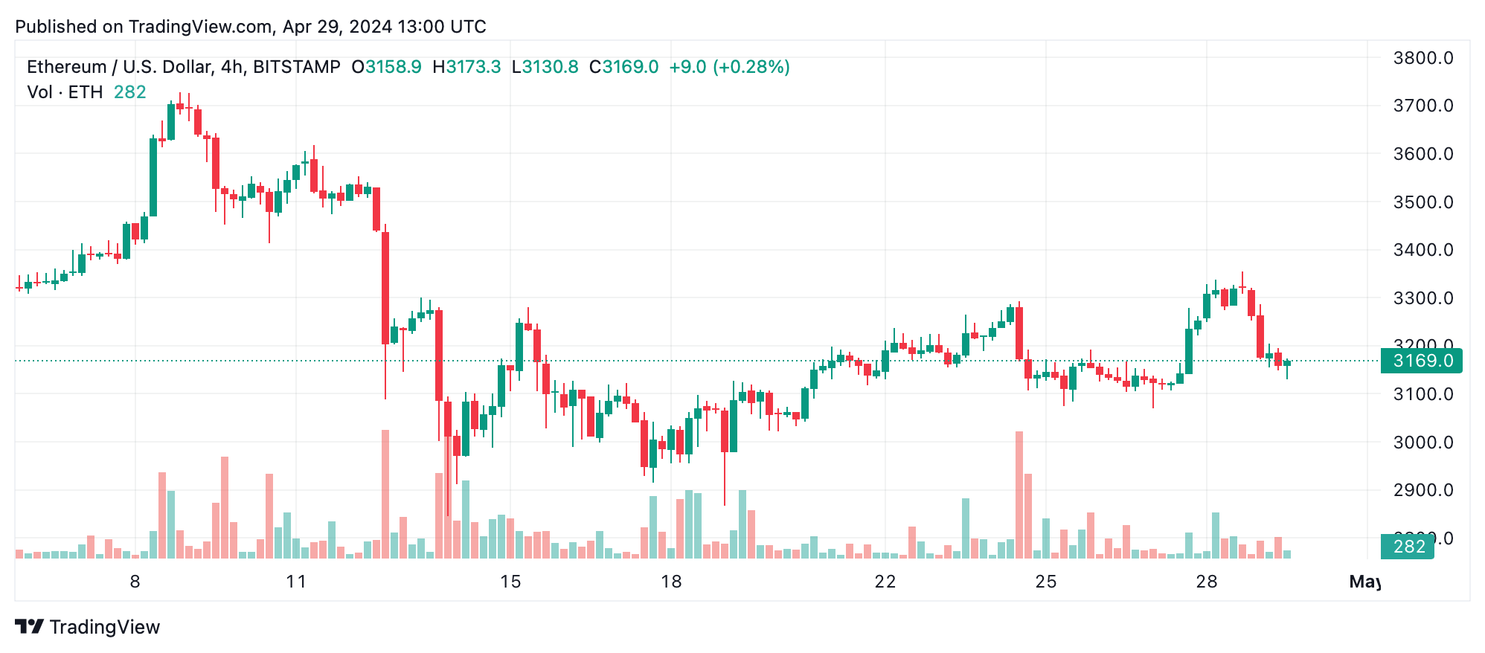
Task: Click the 3800.0 price axis label
Action: [x=1423, y=58]
